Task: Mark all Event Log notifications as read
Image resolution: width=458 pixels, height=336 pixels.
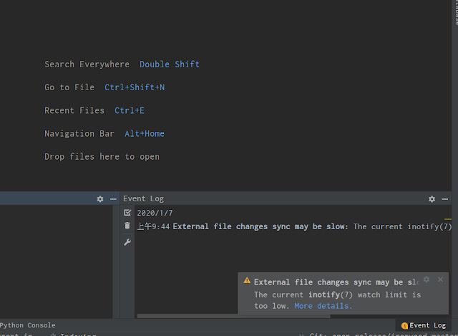Action: 127,213
